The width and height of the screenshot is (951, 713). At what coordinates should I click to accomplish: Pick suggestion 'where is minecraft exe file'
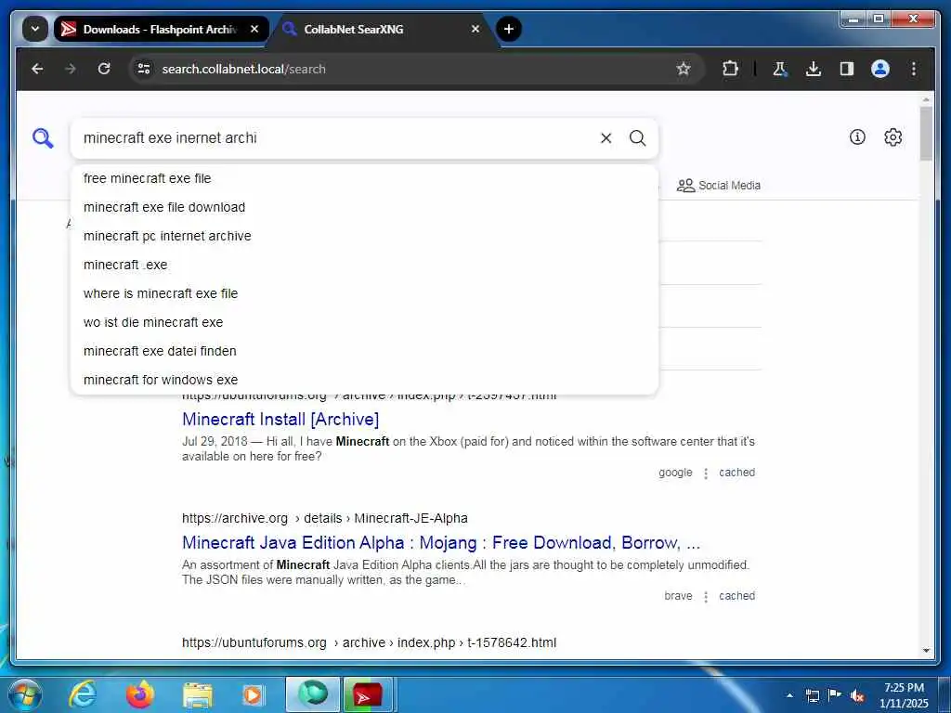364,293
